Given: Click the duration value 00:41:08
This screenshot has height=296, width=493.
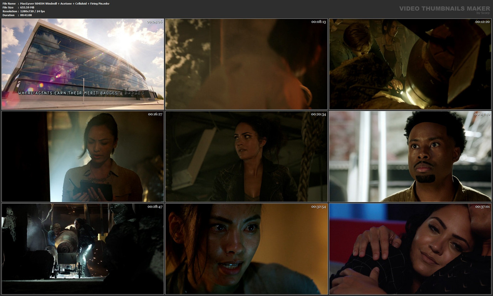Looking at the screenshot, I should 26,15.
